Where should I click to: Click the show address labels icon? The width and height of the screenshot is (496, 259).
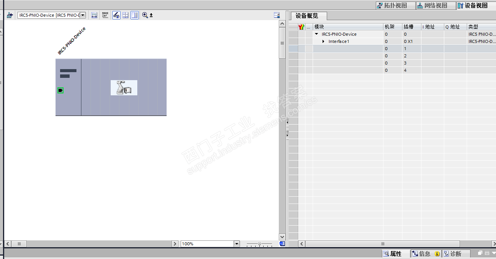tap(94, 15)
